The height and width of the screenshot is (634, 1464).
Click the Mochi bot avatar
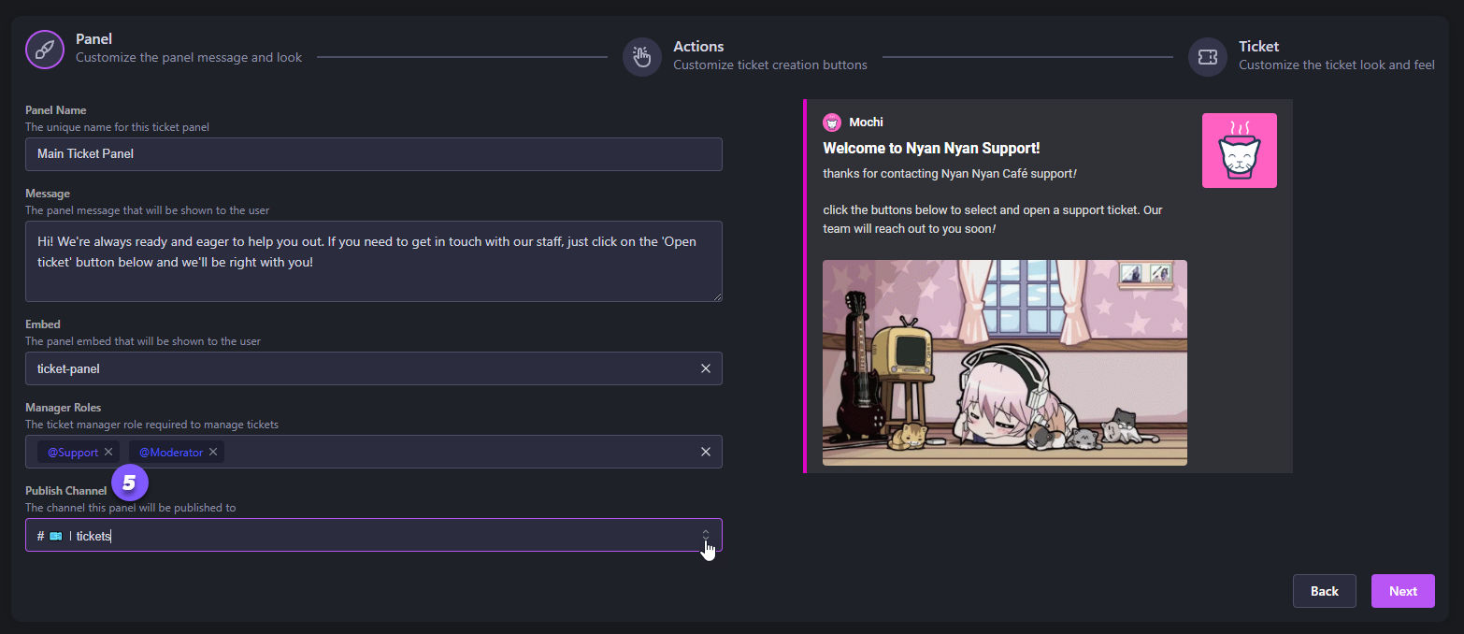click(831, 122)
